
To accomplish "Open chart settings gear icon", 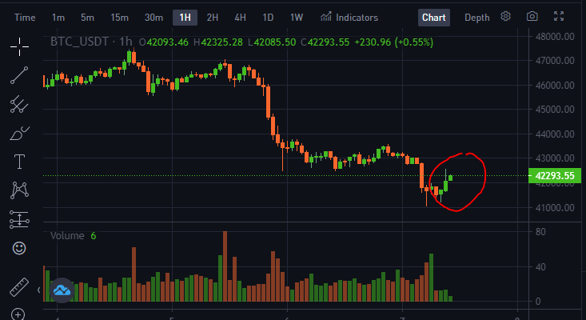I will pos(505,17).
